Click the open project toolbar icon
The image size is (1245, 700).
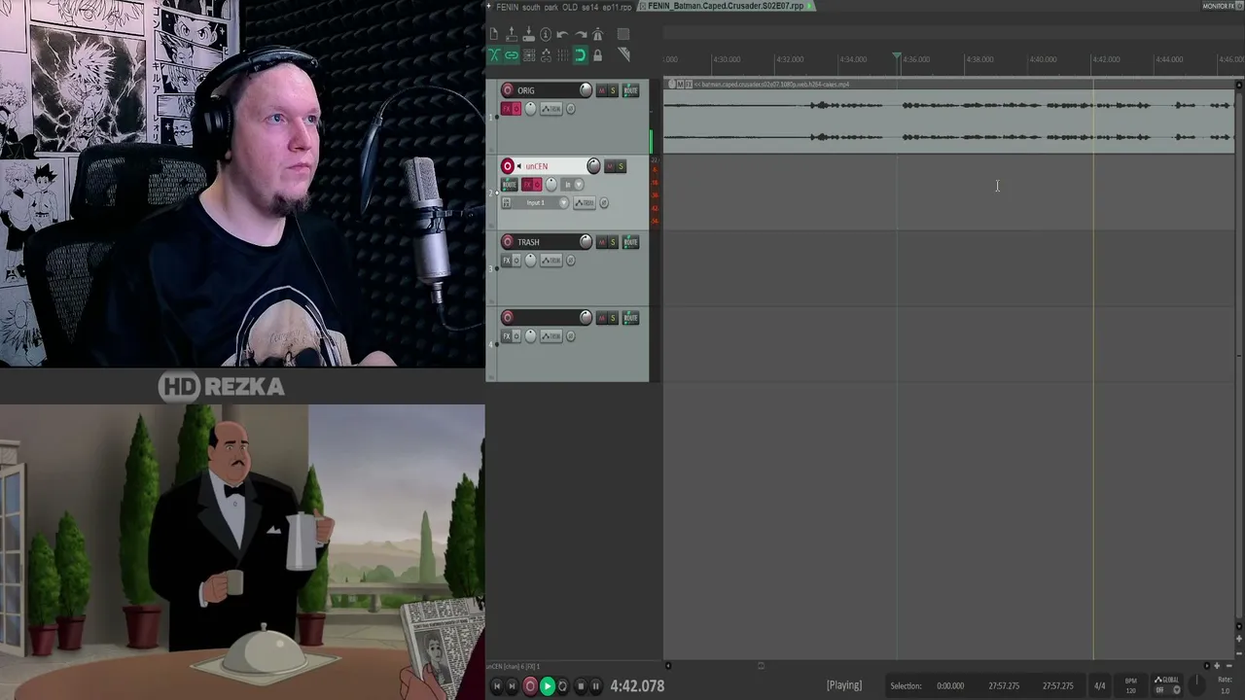[x=512, y=34]
